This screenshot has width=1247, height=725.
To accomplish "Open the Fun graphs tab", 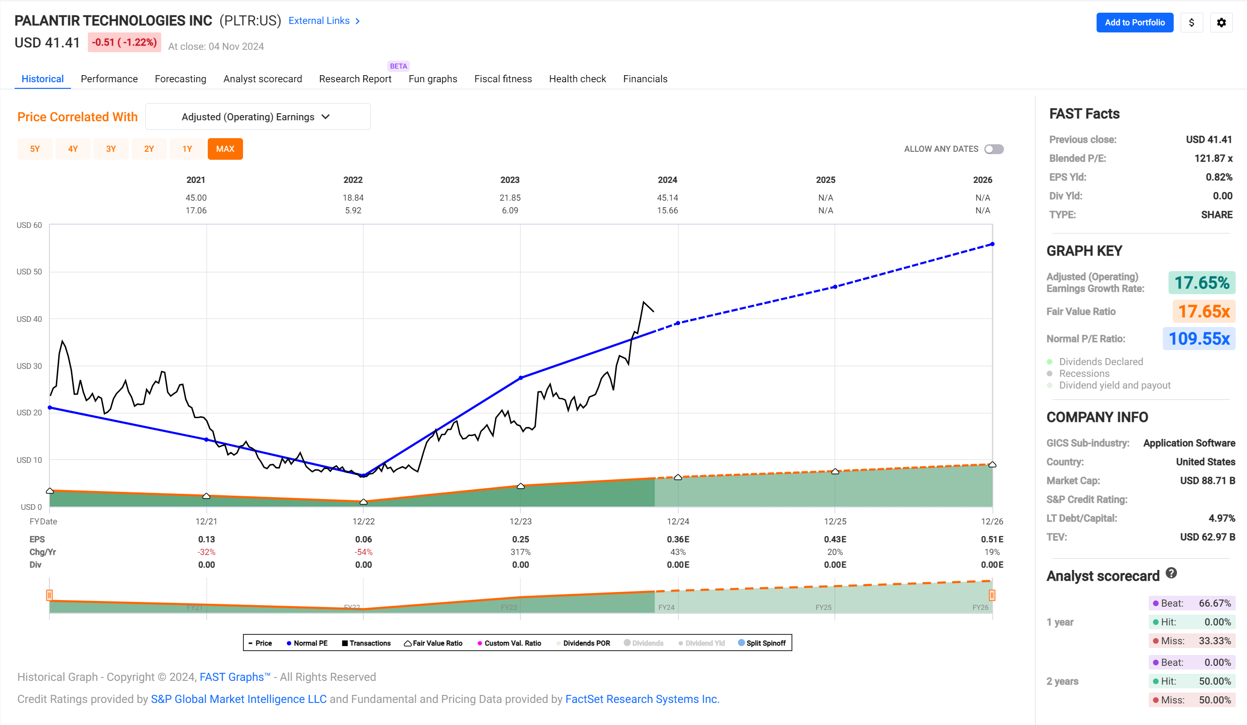I will (x=433, y=78).
